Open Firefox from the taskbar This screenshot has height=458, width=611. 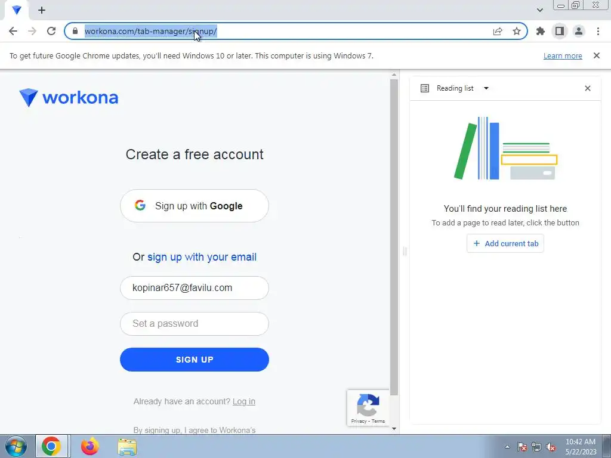[x=90, y=446]
